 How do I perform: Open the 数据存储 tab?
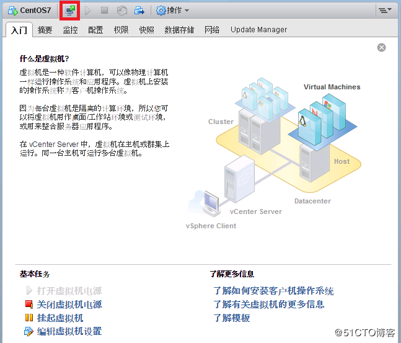[x=179, y=30]
